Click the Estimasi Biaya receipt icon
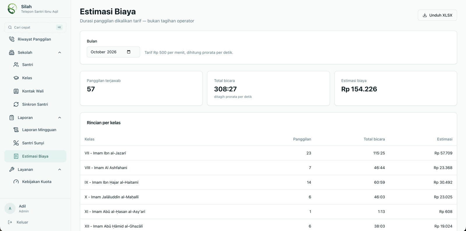Image resolution: width=466 pixels, height=231 pixels. pyautogui.click(x=16, y=156)
